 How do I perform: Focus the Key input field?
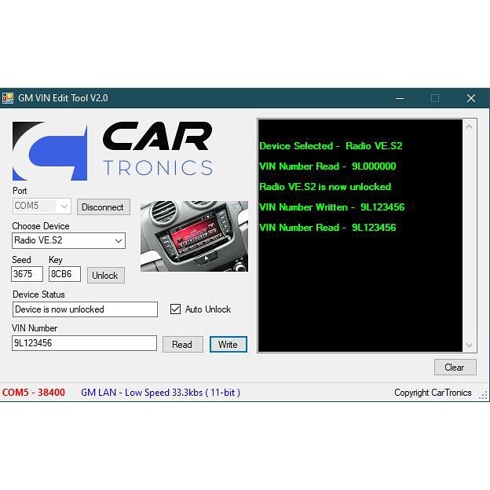point(64,274)
